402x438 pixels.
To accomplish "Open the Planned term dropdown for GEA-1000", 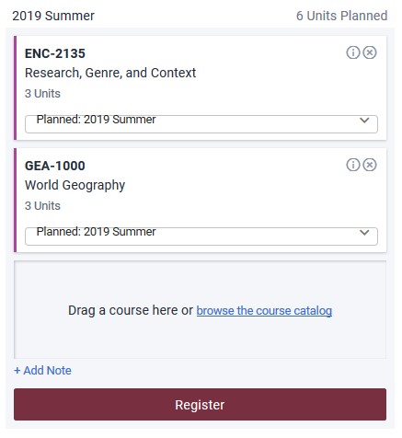I will pyautogui.click(x=201, y=236).
